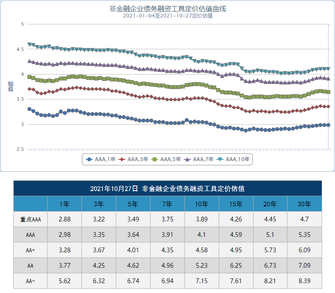Click the AA 30年 value 7.09
The height and width of the screenshot is (293, 335).
click(x=305, y=265)
